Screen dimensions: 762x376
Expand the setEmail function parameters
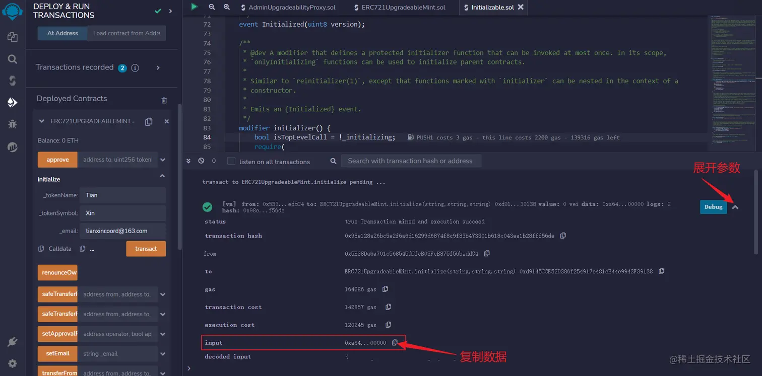click(163, 354)
